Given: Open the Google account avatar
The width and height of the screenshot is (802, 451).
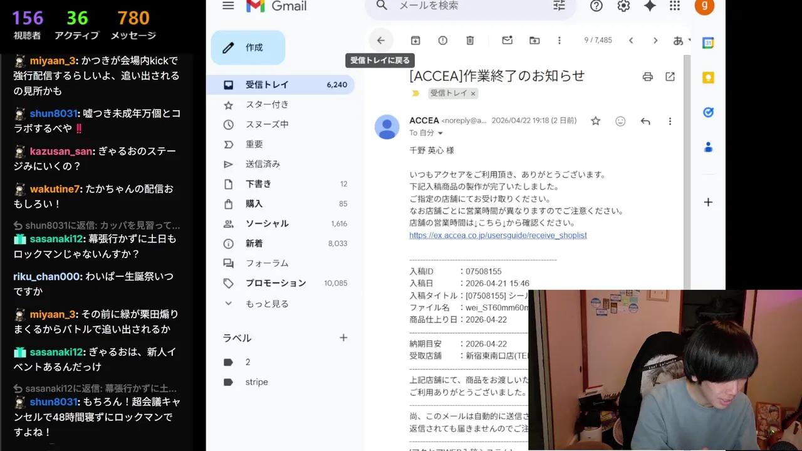Looking at the screenshot, I should click(704, 6).
